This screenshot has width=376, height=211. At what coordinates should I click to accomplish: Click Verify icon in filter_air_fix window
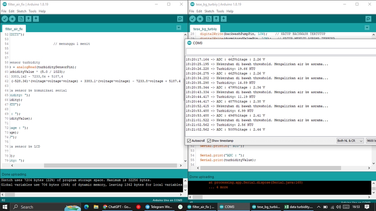pyautogui.click(x=5, y=19)
